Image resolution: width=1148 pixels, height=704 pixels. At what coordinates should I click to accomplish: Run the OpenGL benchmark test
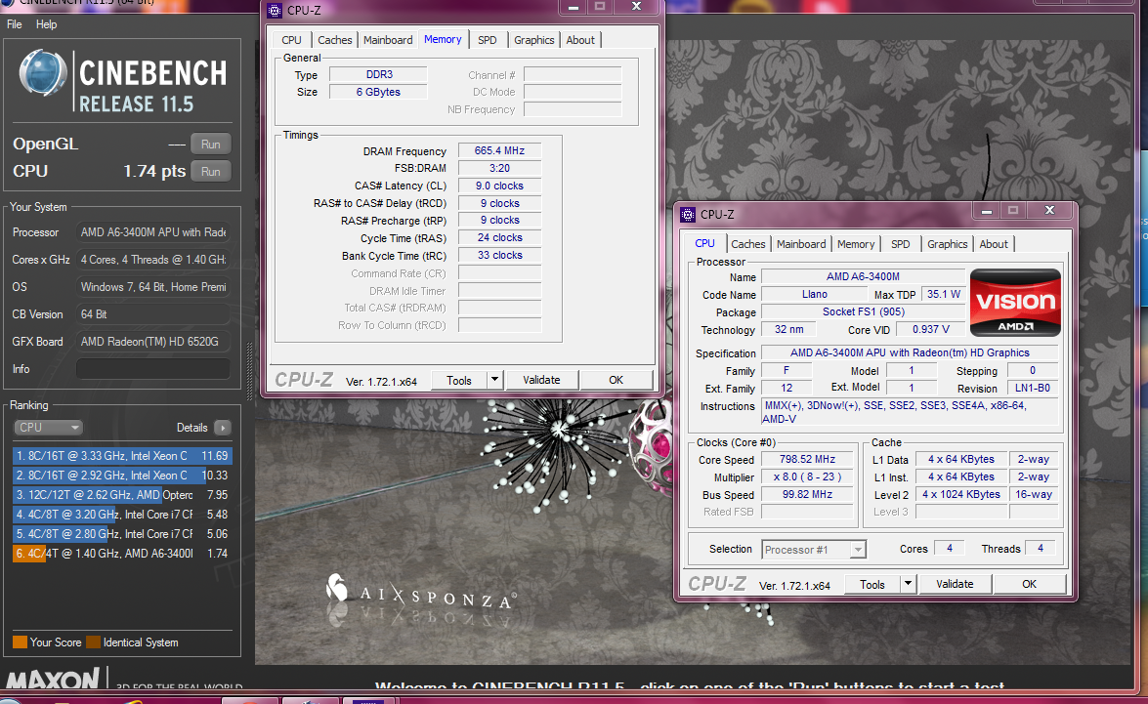[x=211, y=145]
